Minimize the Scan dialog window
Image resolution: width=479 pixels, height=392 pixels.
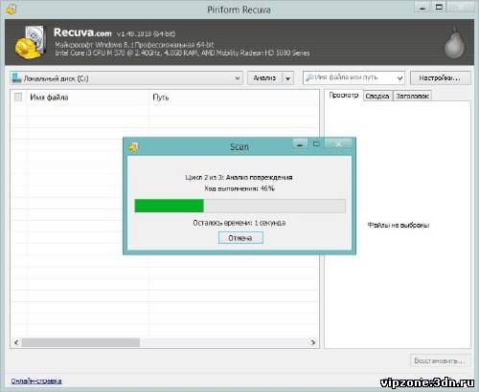tap(300, 144)
